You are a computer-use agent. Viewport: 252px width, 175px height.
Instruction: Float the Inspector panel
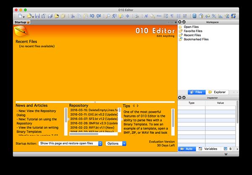click(184, 97)
